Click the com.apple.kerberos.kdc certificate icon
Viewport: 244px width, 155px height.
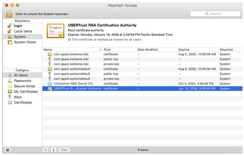[x=50, y=54]
